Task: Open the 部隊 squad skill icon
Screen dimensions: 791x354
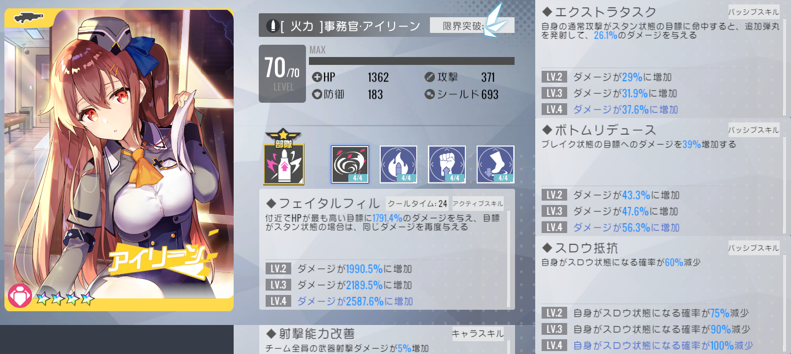Action: click(284, 157)
